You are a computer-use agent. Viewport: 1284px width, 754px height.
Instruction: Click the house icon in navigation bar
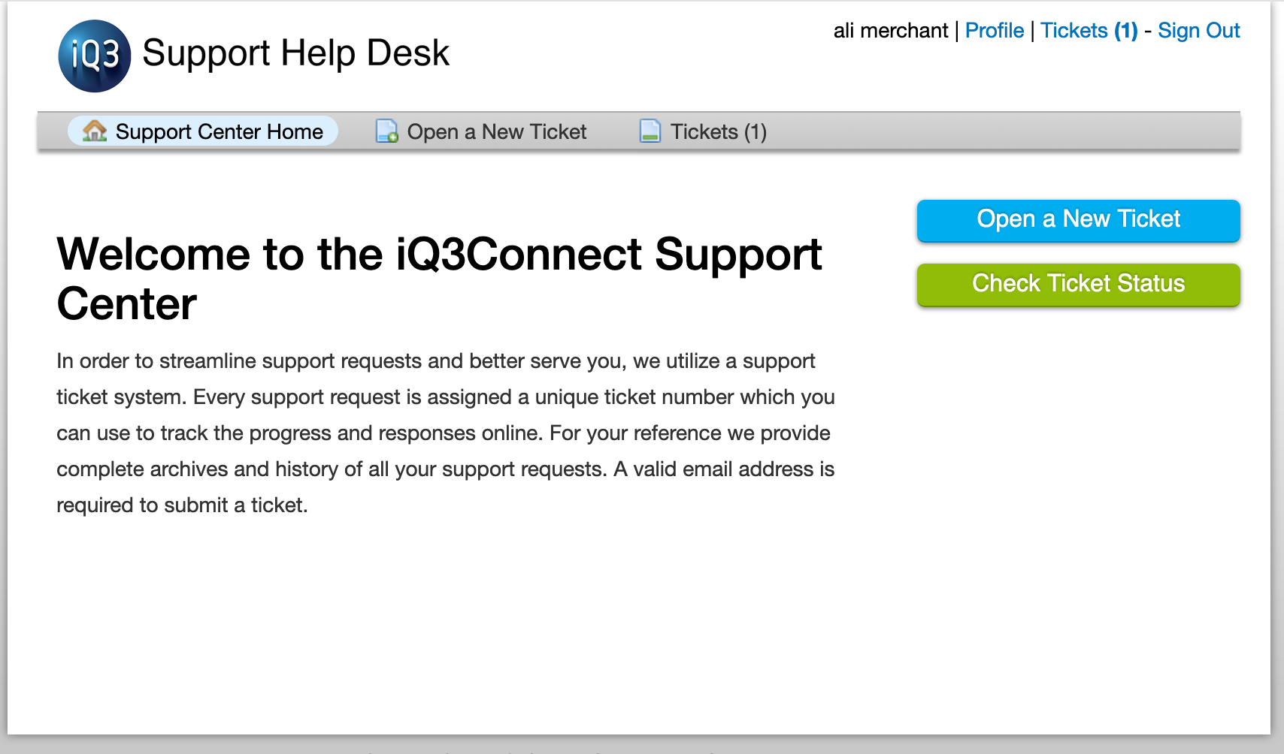[95, 131]
